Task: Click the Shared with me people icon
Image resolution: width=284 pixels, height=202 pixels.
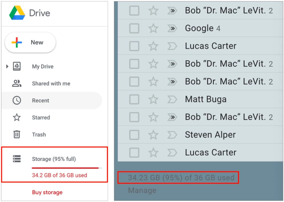Action: click(17, 83)
